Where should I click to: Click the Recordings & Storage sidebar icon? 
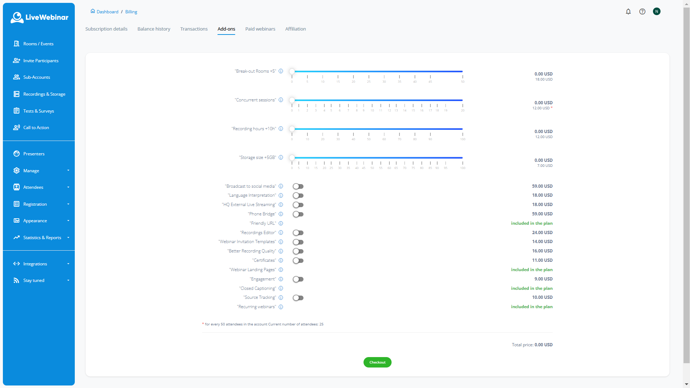[17, 94]
